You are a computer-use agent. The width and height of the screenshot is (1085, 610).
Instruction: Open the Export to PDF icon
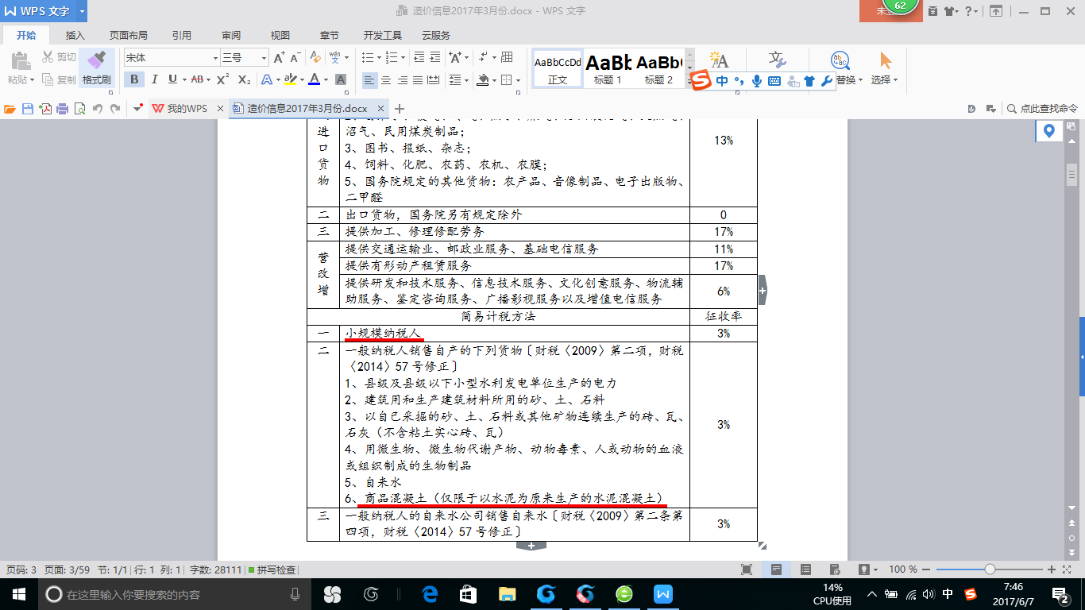[x=46, y=109]
